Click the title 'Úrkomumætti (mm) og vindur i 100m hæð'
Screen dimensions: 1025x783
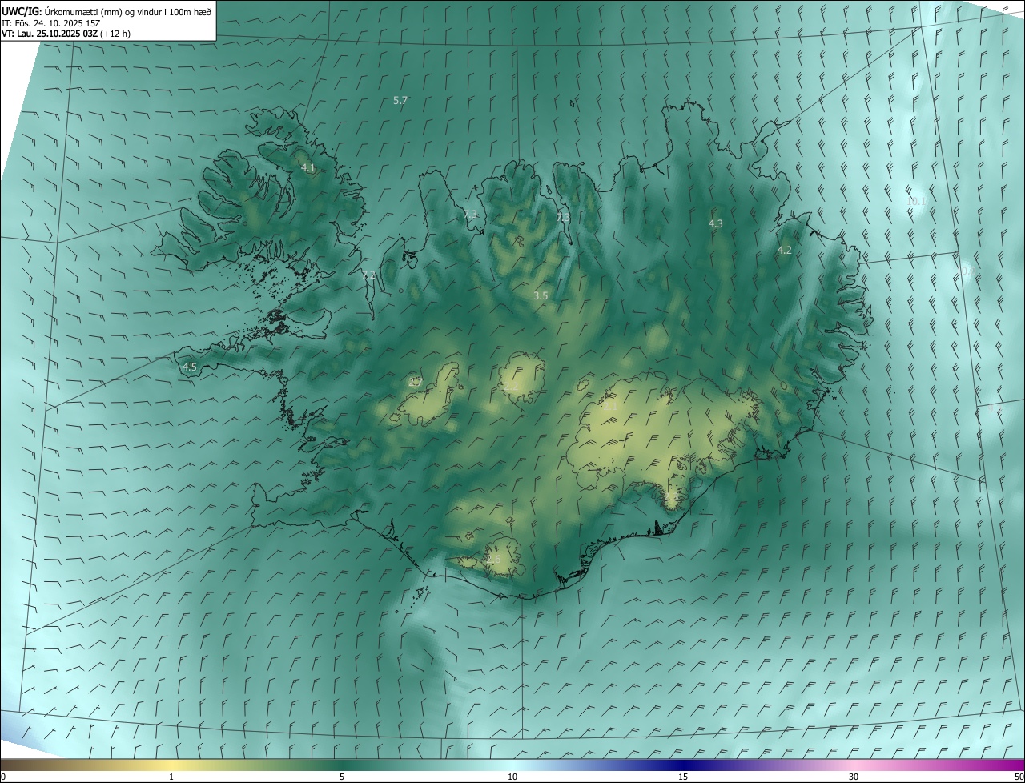(x=128, y=10)
